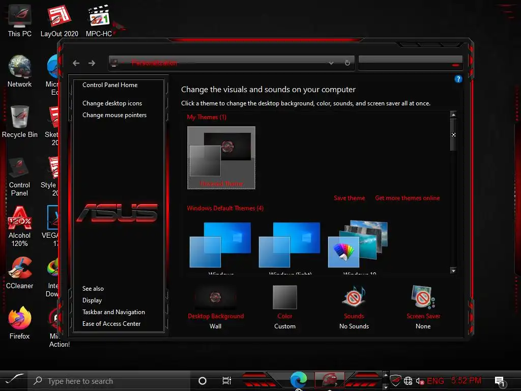Open the running app next to Edge on taskbar
Screen dimensions: 521x391
329,380
